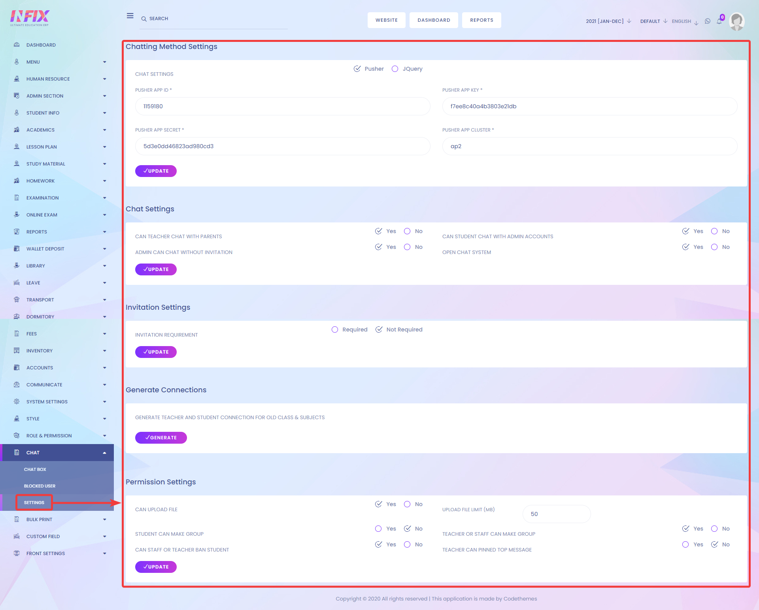The image size is (759, 610).
Task: Select the JQuery chat method radio
Action: [x=395, y=69]
